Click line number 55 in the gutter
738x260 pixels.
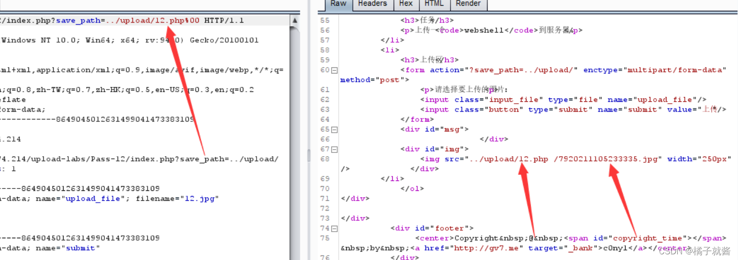tap(325, 20)
